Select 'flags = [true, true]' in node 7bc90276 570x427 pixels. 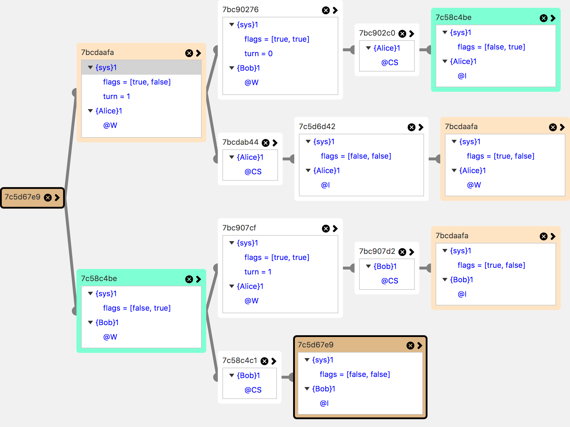280,39
